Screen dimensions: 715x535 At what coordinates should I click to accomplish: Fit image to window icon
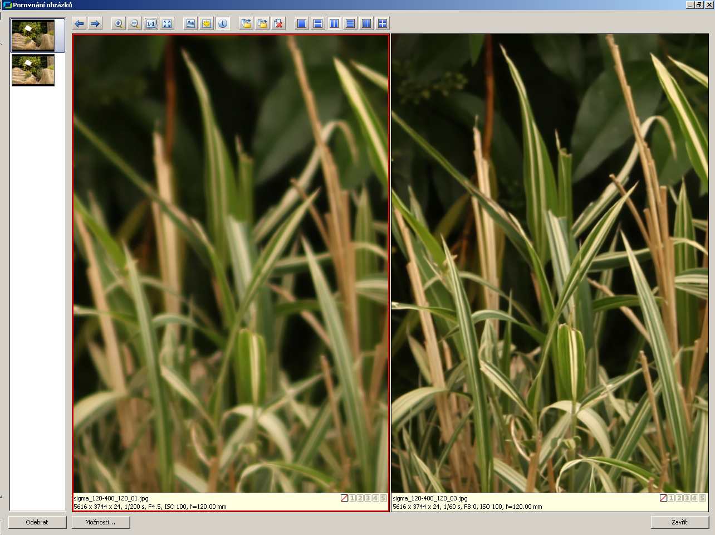(x=167, y=23)
